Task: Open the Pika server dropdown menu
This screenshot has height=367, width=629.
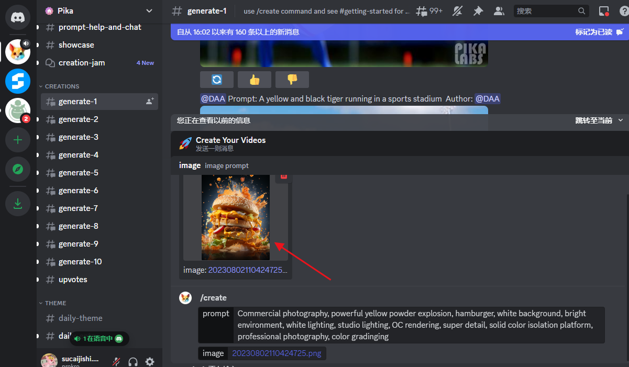Action: pos(149,11)
